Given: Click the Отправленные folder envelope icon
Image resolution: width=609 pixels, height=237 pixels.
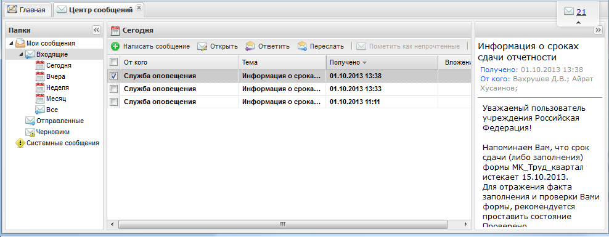Looking at the screenshot, I should [30, 121].
